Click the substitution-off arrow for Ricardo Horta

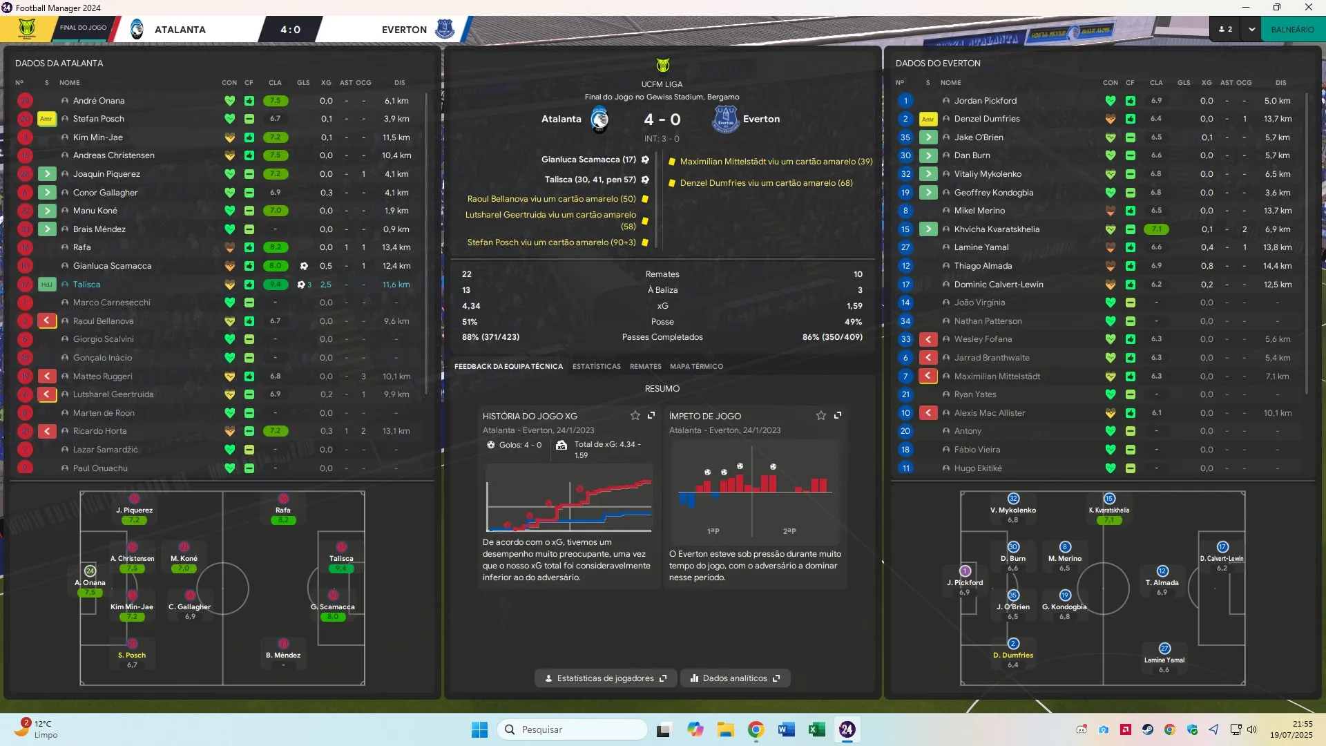[x=47, y=431]
